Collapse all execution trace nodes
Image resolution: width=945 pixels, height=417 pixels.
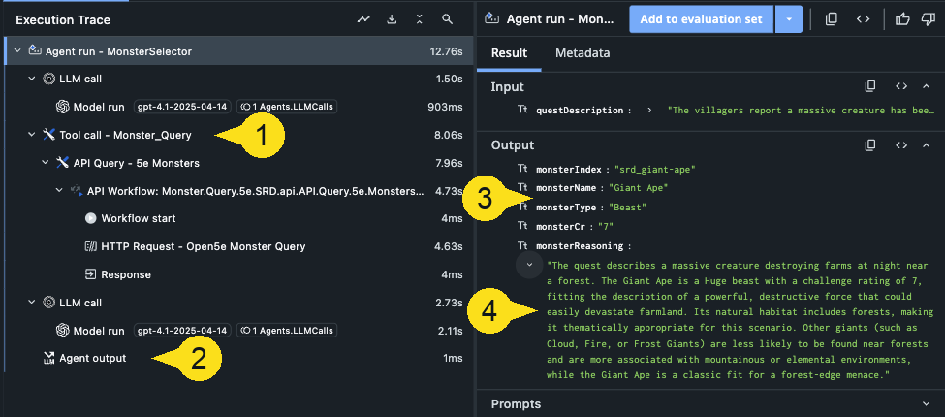pos(420,20)
